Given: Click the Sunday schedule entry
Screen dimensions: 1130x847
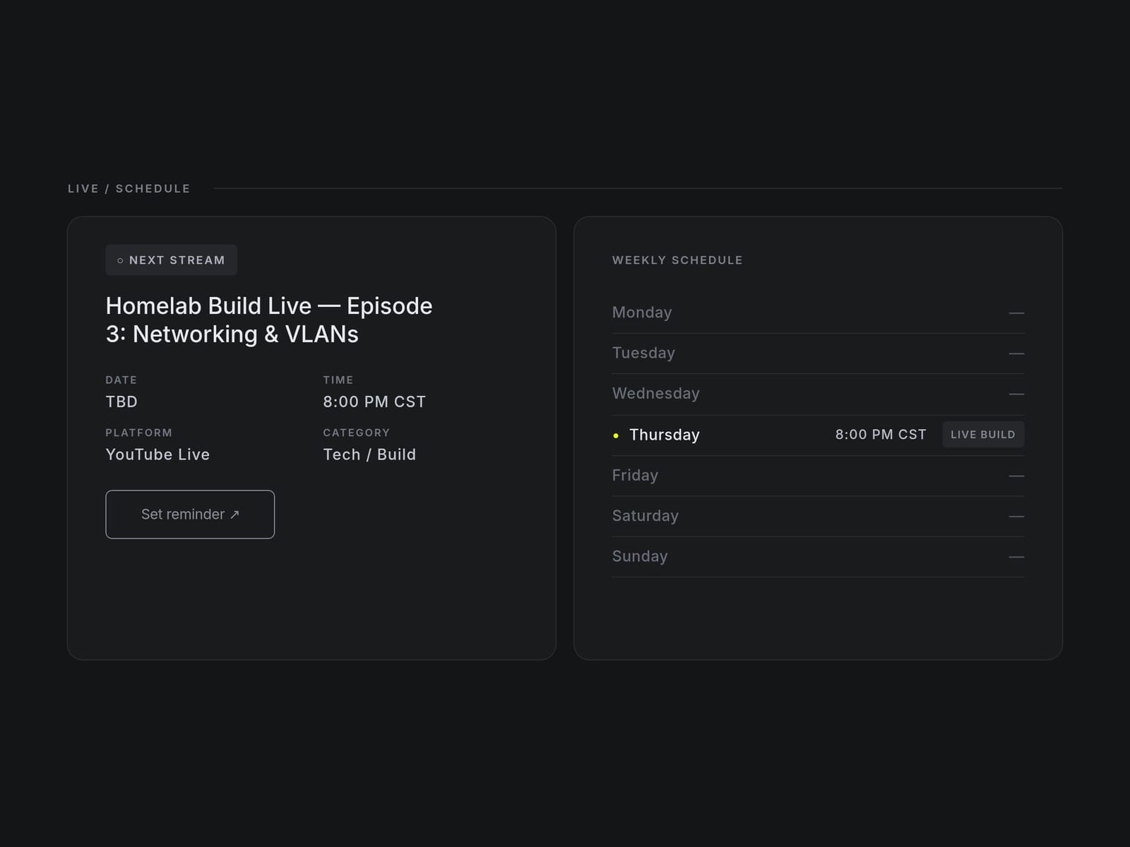Looking at the screenshot, I should tap(818, 557).
